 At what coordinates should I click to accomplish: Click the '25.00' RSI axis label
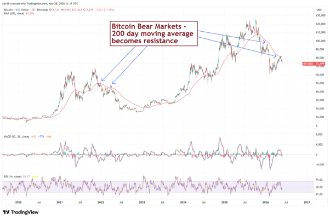tap(319, 194)
